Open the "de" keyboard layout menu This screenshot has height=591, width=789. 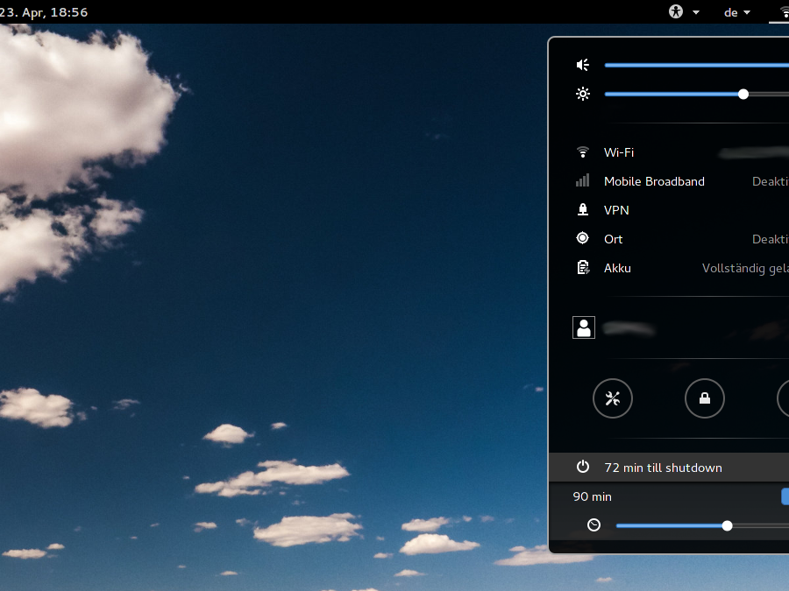tap(736, 12)
